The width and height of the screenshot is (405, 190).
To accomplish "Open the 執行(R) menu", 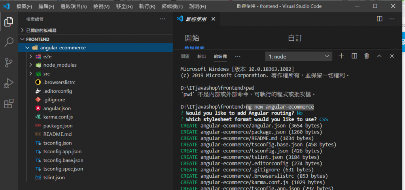I will click(147, 6).
